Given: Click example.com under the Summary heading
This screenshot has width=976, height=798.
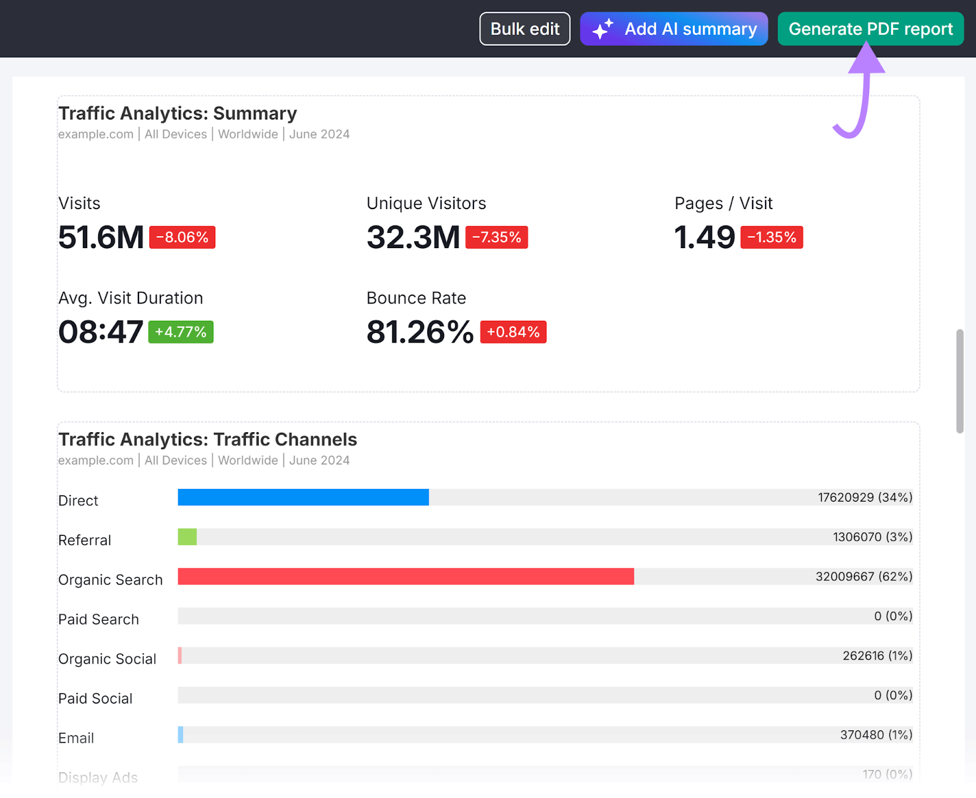Looking at the screenshot, I should pos(95,134).
